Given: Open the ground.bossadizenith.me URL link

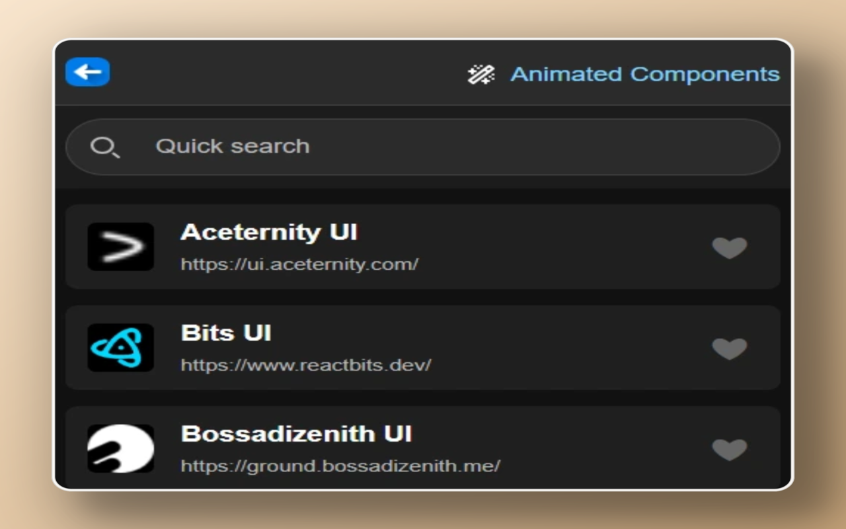Looking at the screenshot, I should tap(340, 466).
